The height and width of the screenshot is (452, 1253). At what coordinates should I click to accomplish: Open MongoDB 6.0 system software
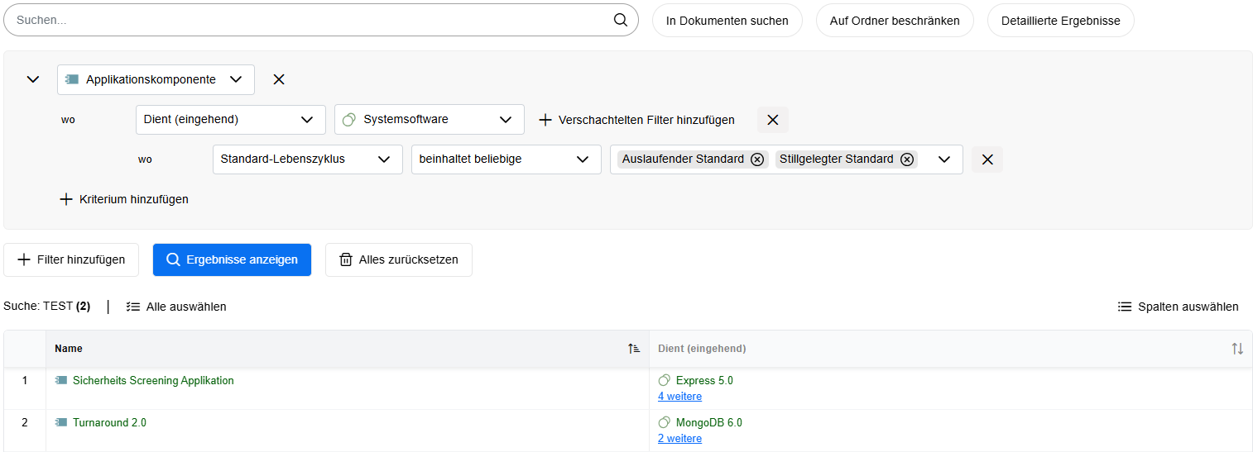click(708, 422)
